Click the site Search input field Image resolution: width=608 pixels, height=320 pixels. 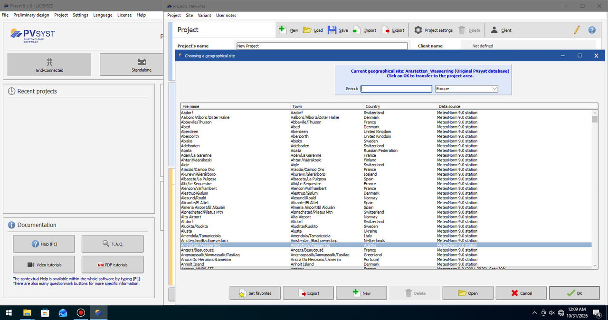tap(397, 89)
